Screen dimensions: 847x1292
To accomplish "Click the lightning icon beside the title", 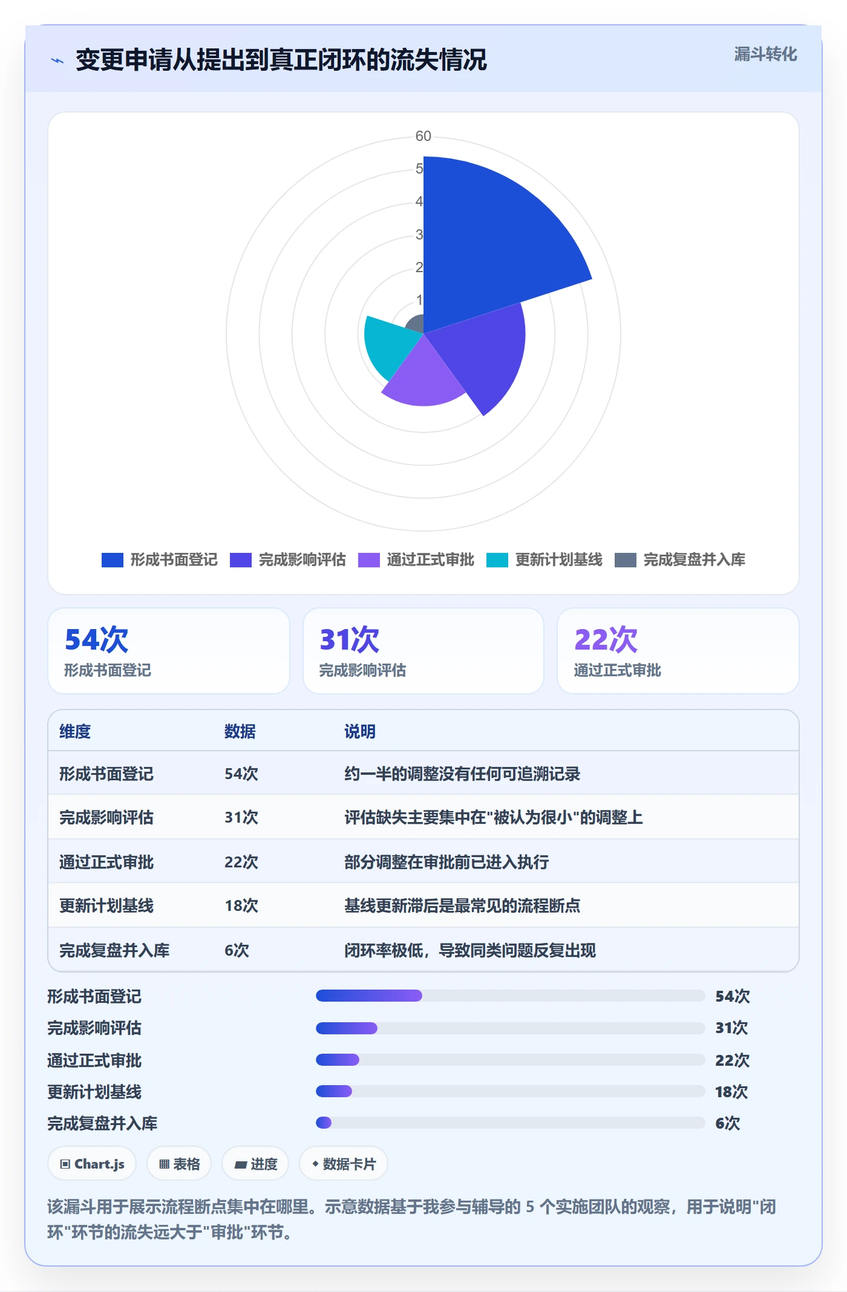I will click(57, 60).
